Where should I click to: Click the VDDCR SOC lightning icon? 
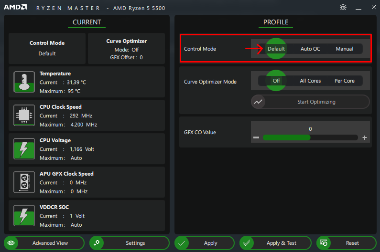(24, 215)
